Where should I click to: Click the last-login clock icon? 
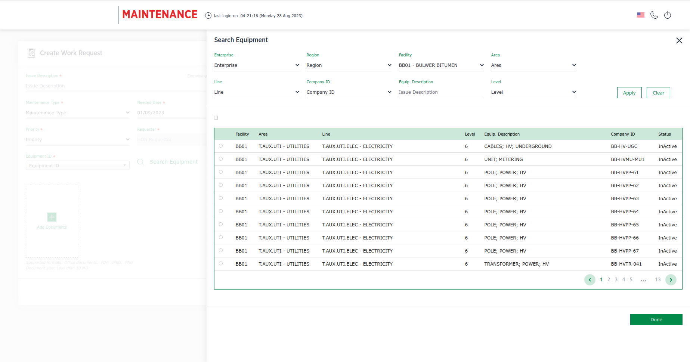coord(208,16)
